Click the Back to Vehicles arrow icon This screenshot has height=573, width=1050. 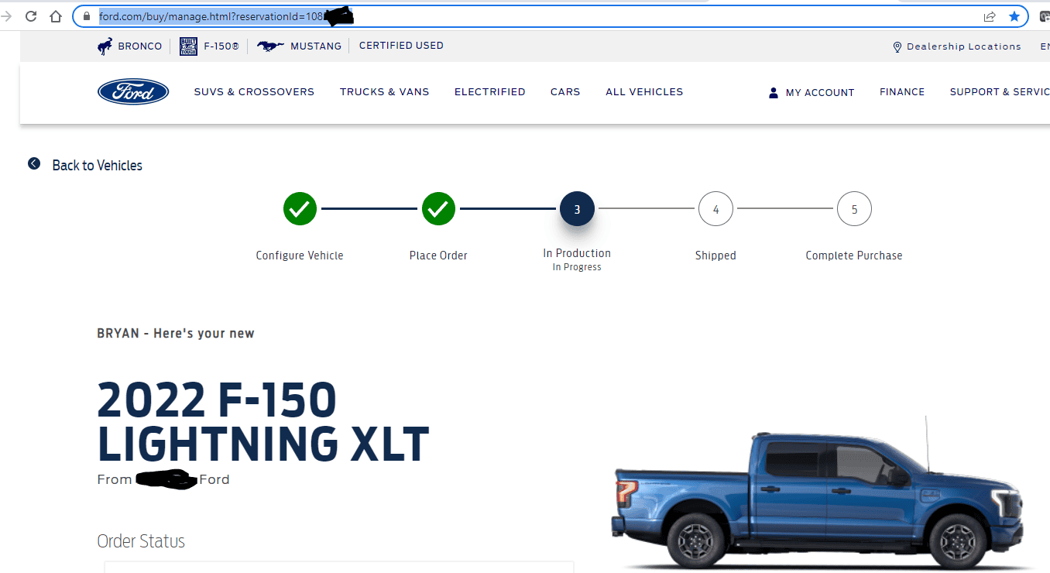click(34, 163)
